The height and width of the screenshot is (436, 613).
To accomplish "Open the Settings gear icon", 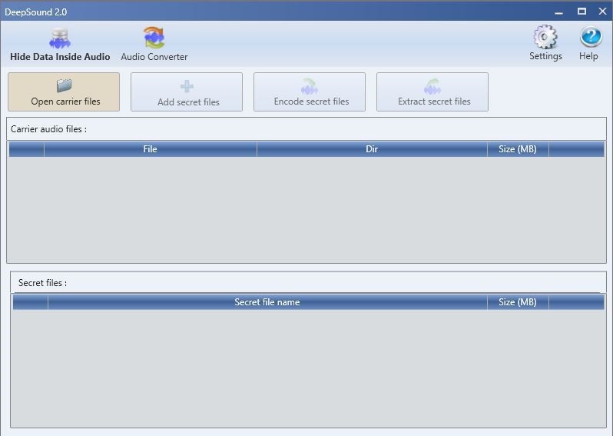I will click(545, 37).
